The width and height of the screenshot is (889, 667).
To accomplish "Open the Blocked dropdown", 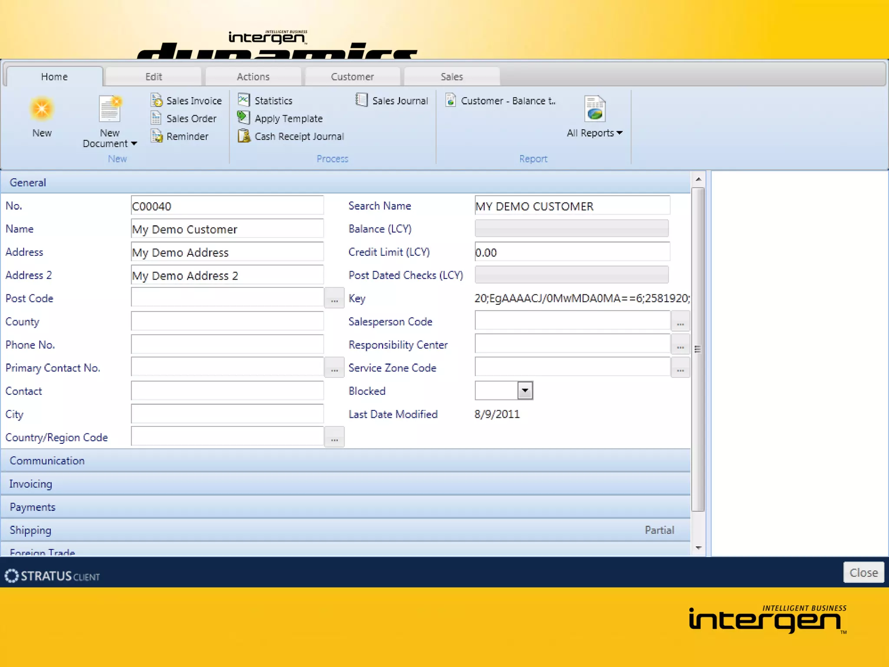I will point(525,390).
